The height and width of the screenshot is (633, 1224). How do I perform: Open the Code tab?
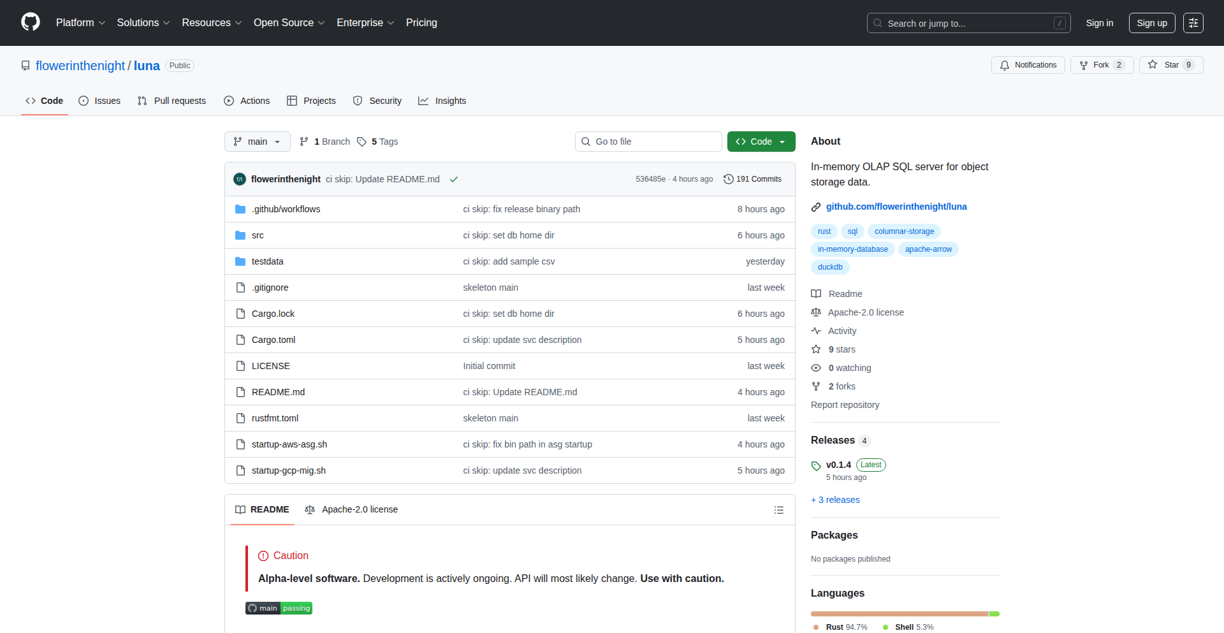point(44,101)
